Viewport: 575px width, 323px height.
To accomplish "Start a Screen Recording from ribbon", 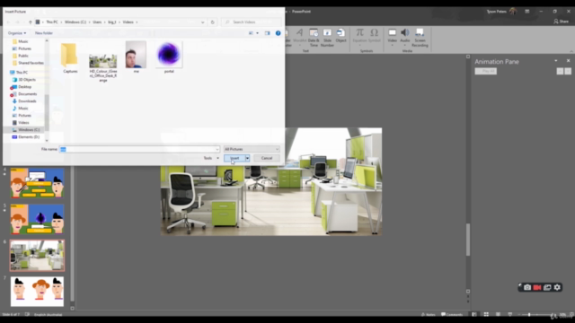I will pyautogui.click(x=420, y=38).
